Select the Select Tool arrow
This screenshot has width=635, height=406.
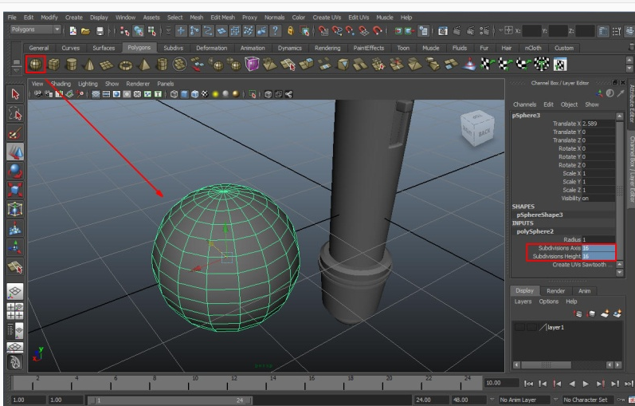(x=15, y=94)
